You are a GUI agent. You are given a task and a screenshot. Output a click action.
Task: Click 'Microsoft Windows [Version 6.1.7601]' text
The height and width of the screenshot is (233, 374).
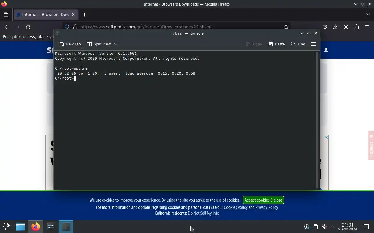click(97, 53)
